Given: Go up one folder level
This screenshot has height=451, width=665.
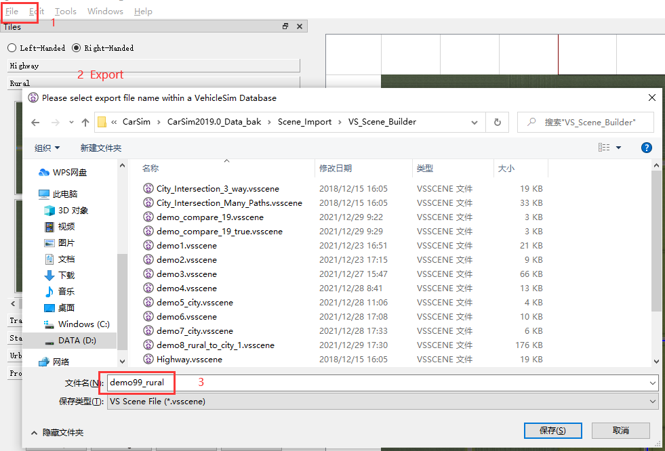Looking at the screenshot, I should pyautogui.click(x=85, y=123).
